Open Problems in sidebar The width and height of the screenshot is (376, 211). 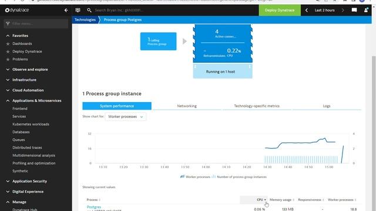coord(20,59)
